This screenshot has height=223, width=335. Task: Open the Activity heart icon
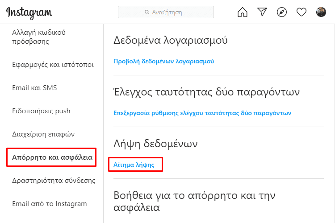coord(301,12)
